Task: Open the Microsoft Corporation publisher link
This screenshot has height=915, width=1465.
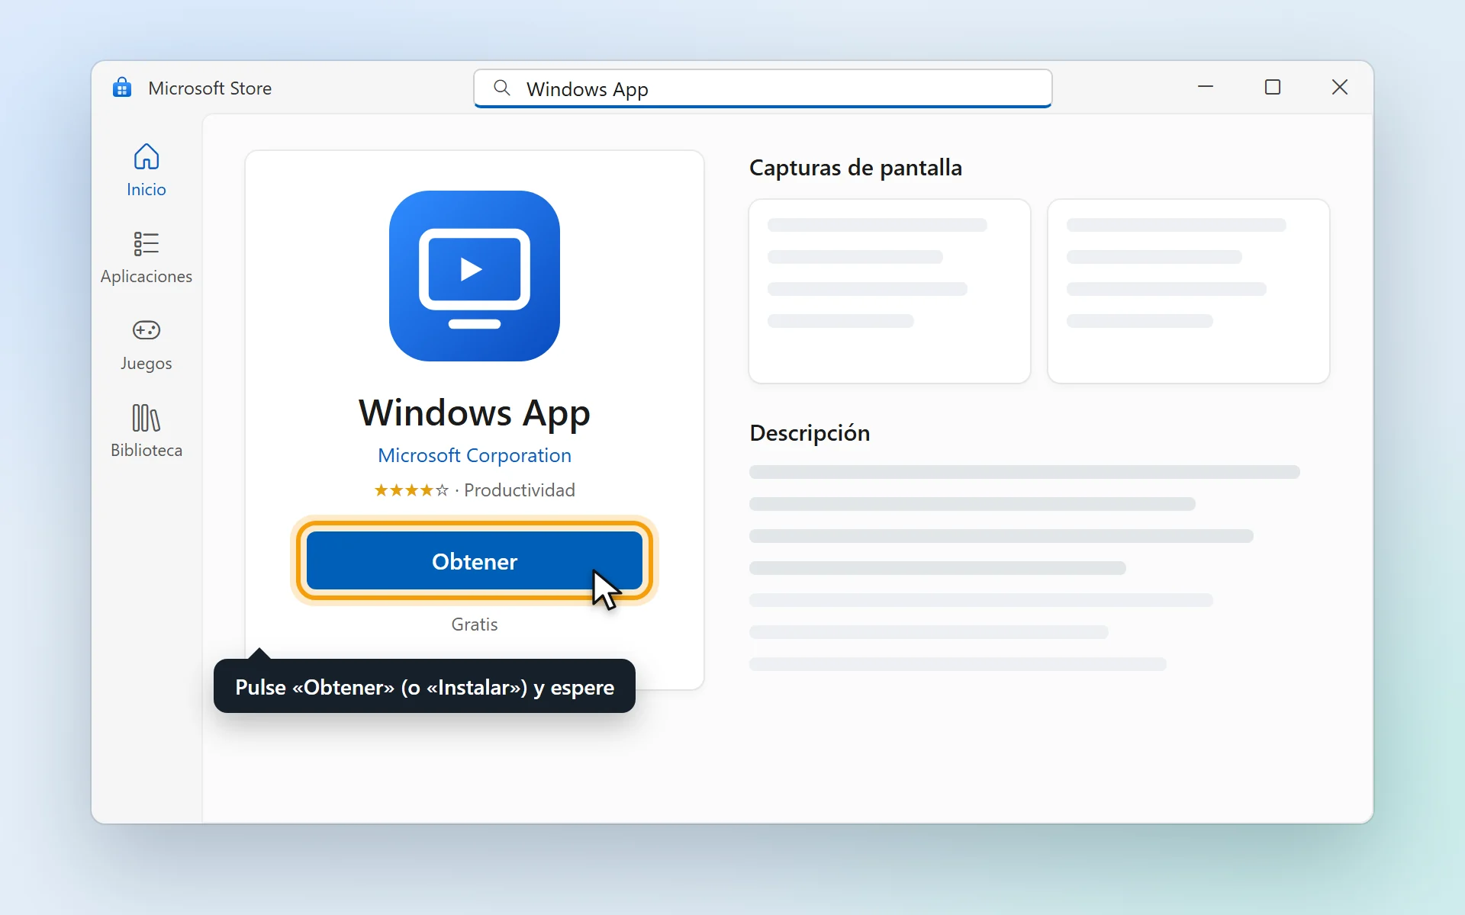Action: click(x=475, y=455)
